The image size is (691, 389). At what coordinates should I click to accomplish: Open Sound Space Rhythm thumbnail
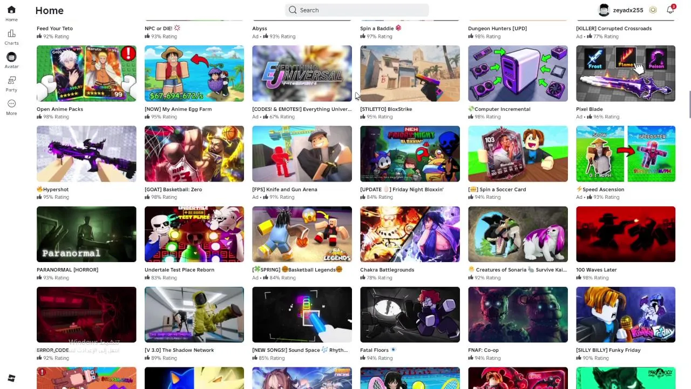[x=302, y=314]
